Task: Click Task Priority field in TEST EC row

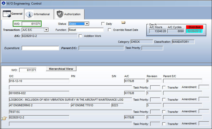Action: click(x=155, y=112)
